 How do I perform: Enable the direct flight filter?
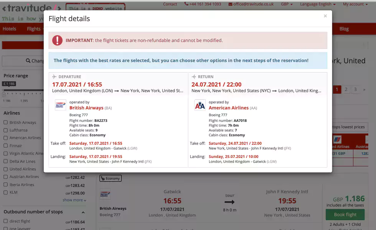pyautogui.click(x=5, y=222)
